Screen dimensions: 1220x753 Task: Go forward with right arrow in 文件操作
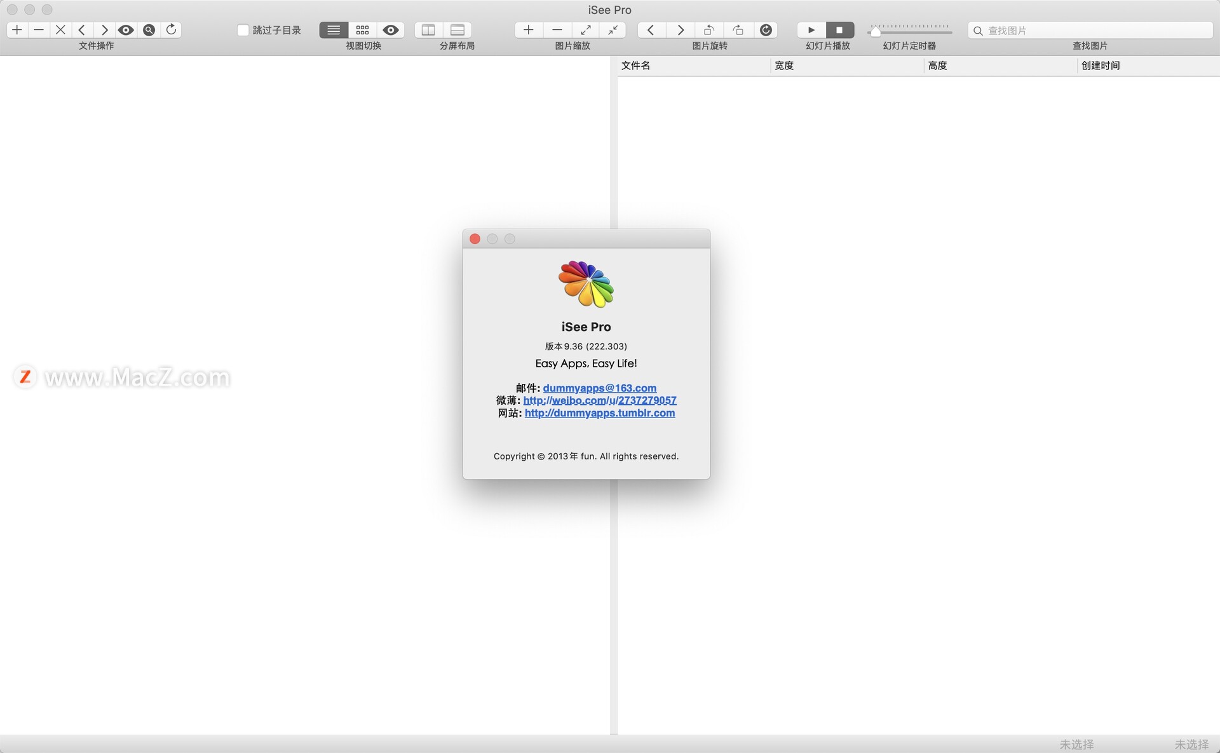coord(104,30)
